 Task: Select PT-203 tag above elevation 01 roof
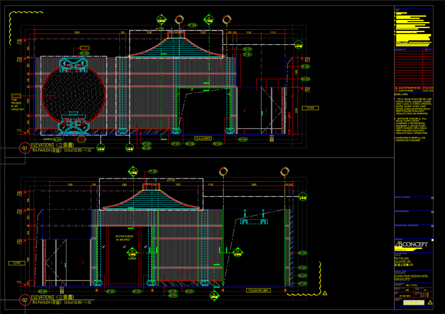tap(192, 25)
